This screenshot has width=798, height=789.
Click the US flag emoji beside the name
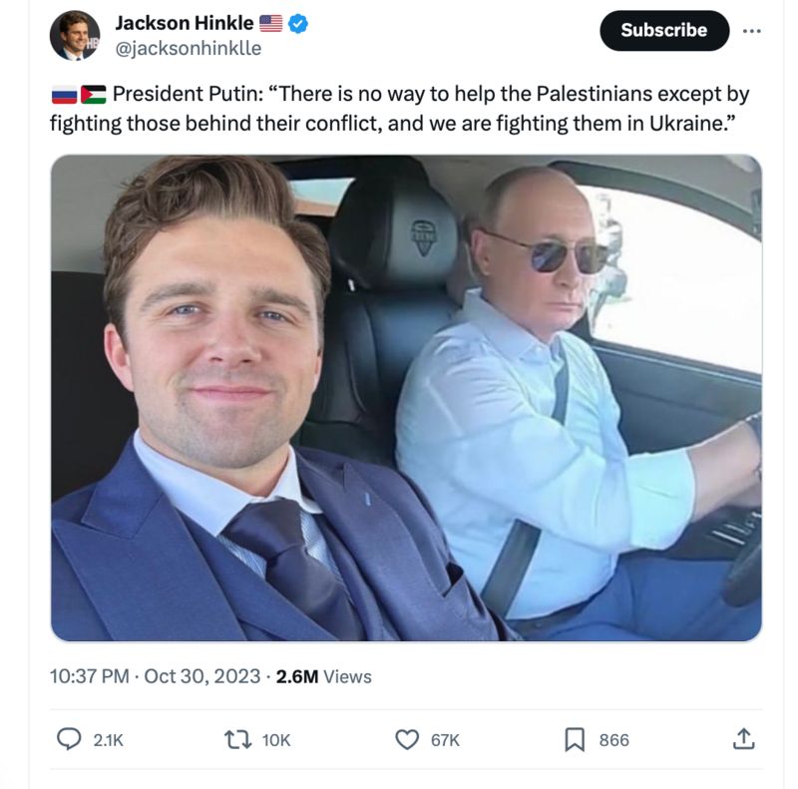[x=270, y=23]
